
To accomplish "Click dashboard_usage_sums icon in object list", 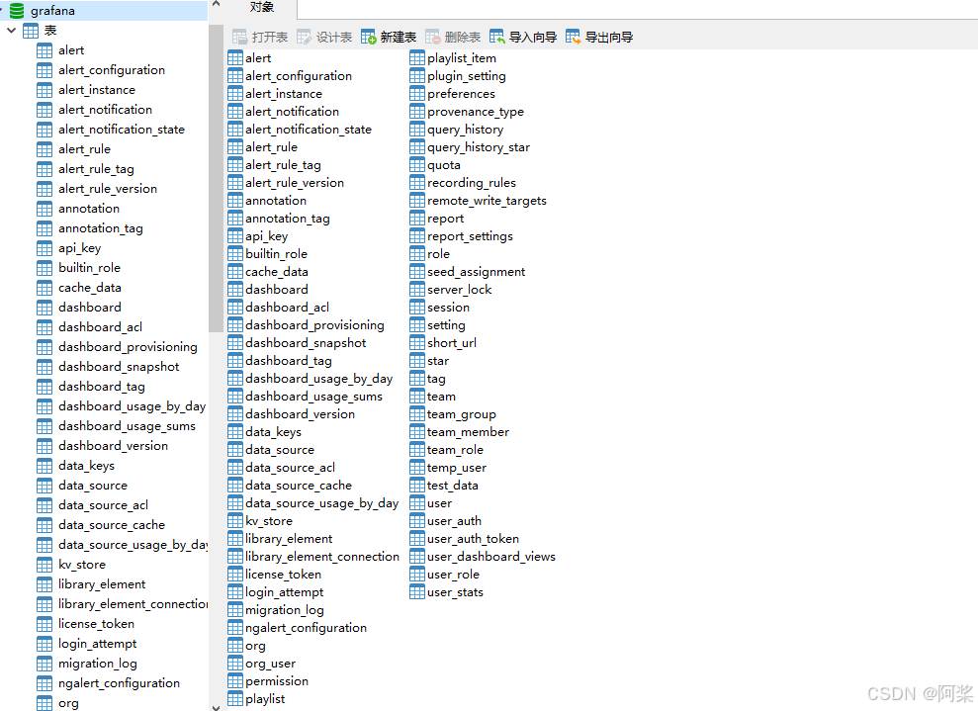I will (235, 397).
